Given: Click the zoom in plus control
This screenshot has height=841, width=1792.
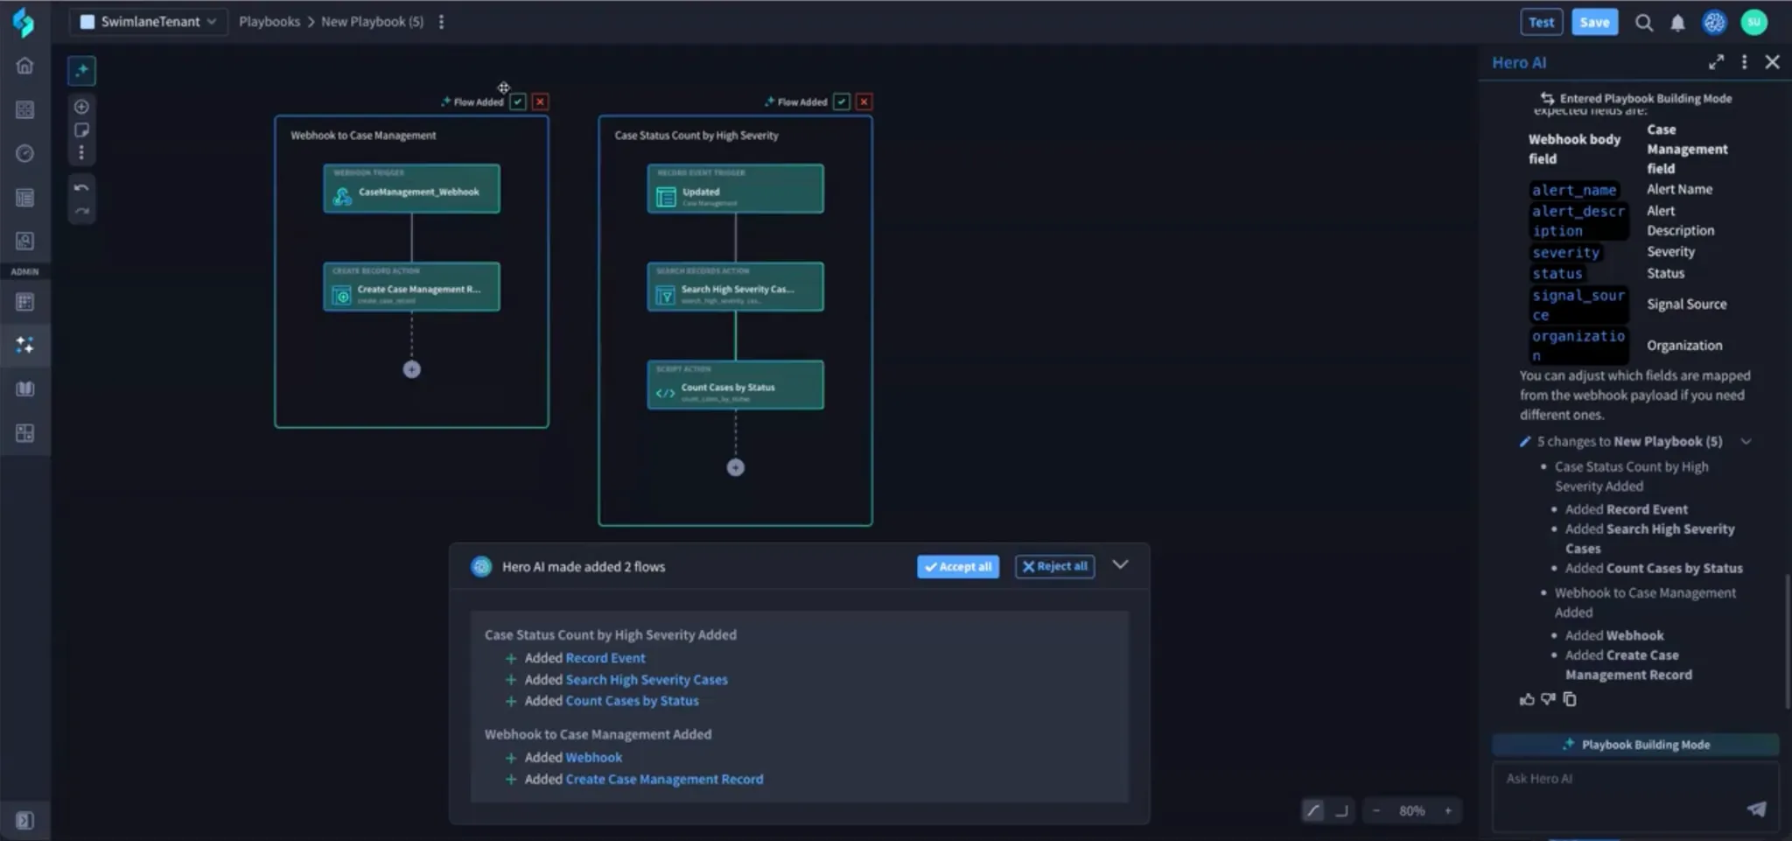Looking at the screenshot, I should coord(1448,810).
